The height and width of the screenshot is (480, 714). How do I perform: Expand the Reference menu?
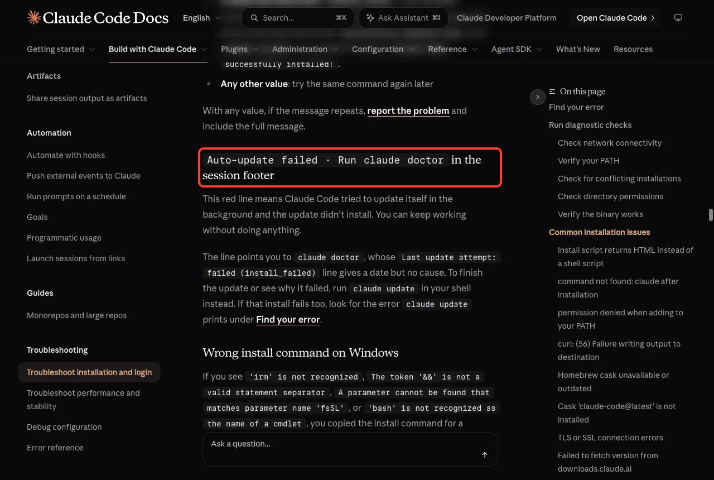point(453,49)
